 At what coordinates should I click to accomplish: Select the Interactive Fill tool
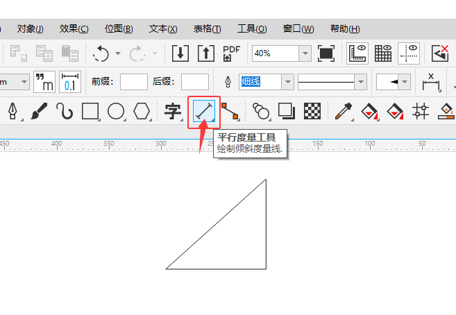[x=369, y=111]
